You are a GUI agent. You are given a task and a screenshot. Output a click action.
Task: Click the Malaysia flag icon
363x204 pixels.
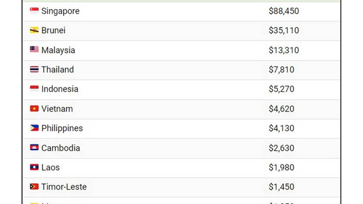coord(34,49)
